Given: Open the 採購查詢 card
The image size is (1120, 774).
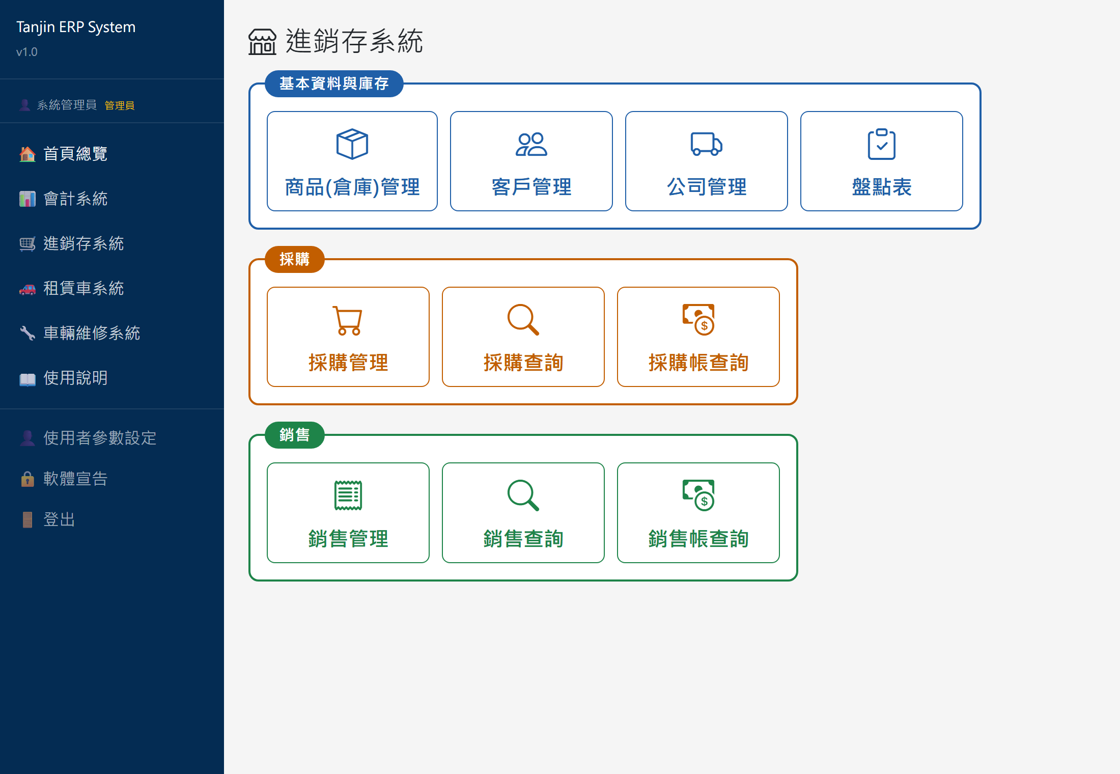Looking at the screenshot, I should click(x=523, y=337).
